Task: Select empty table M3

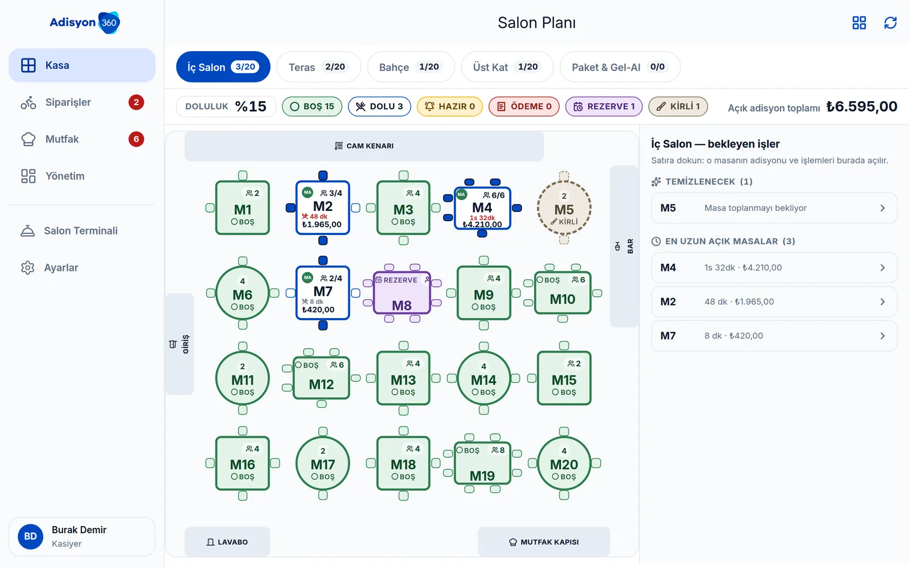Action: point(403,208)
